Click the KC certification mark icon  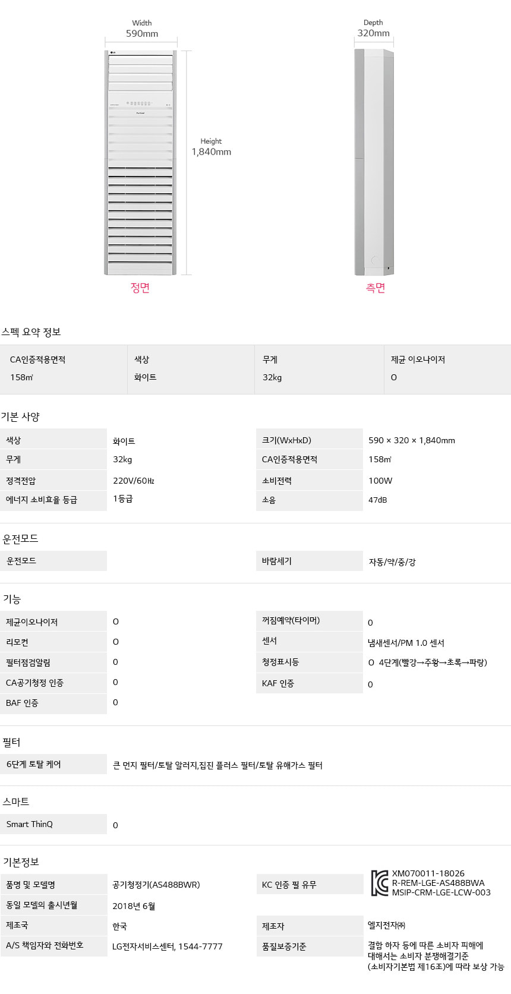pos(379,883)
